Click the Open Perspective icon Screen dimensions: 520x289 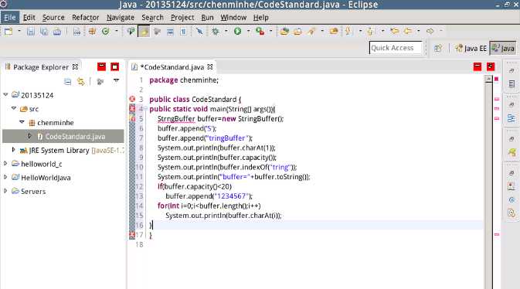pos(438,48)
